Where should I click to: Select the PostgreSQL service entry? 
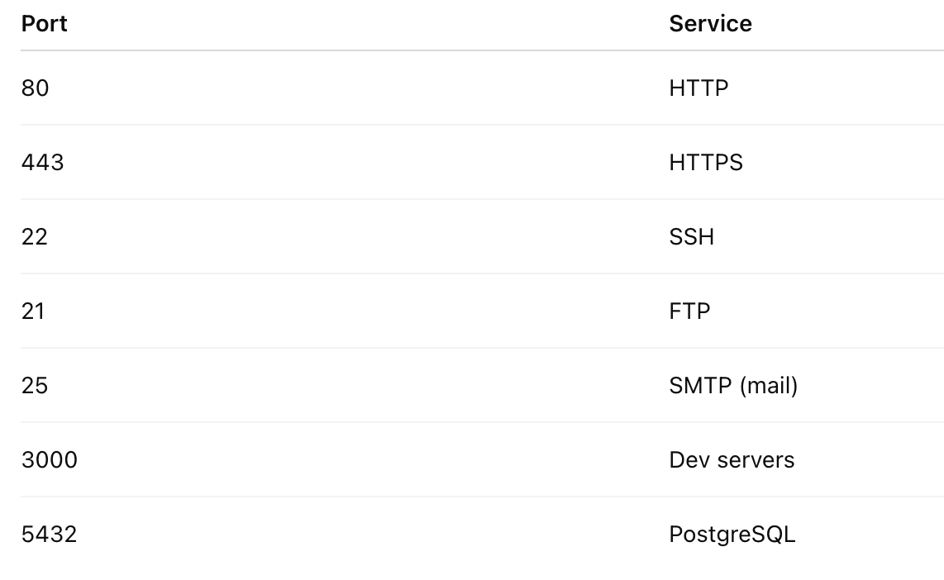[732, 534]
